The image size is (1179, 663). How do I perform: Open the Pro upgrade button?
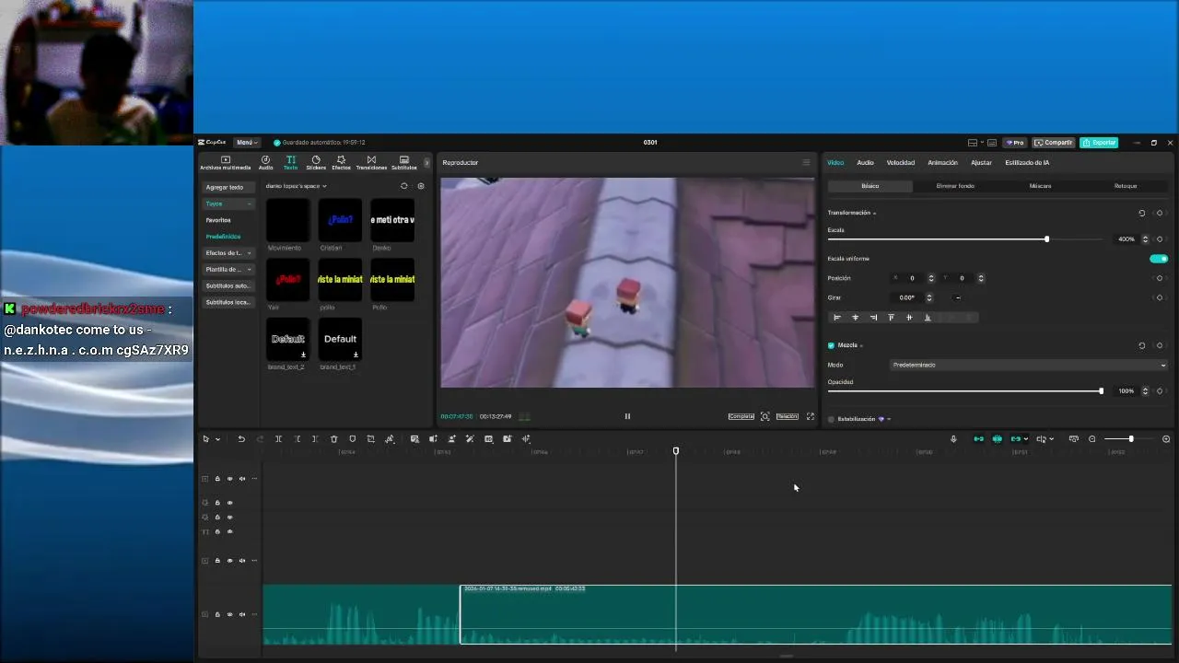pos(1015,143)
